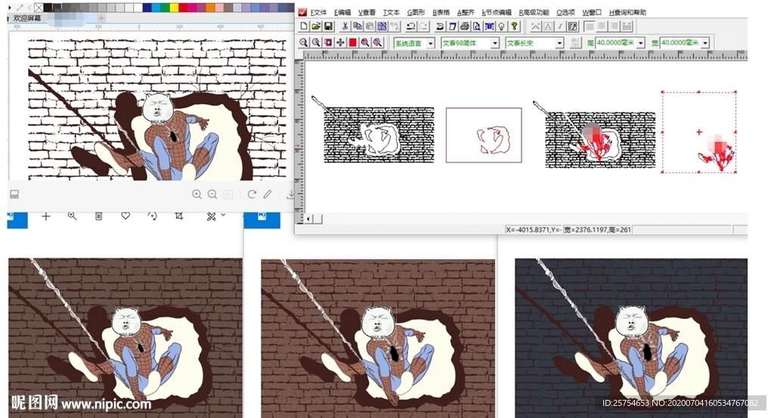
Task: Click the Photos magnifier zoom icon
Action: (x=72, y=216)
